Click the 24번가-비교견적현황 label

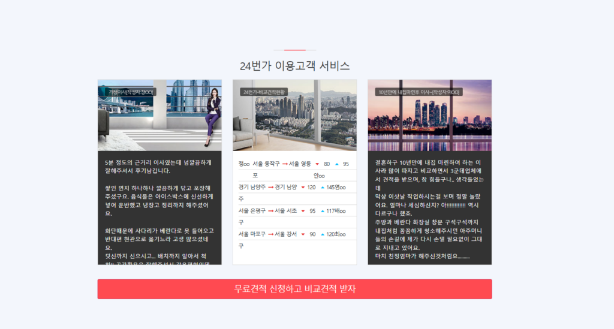point(264,92)
